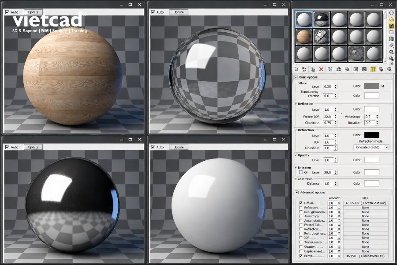Click the Get Material icon in the toolbar

coord(296,69)
